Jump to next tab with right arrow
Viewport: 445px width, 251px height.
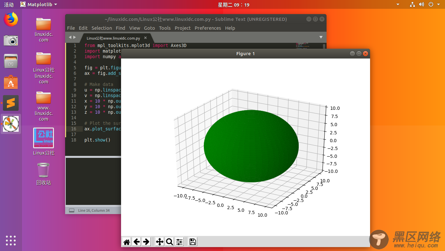click(75, 38)
